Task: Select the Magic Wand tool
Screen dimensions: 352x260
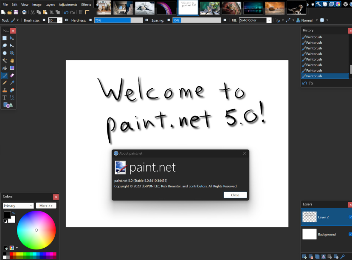Action: pyautogui.click(x=5, y=60)
